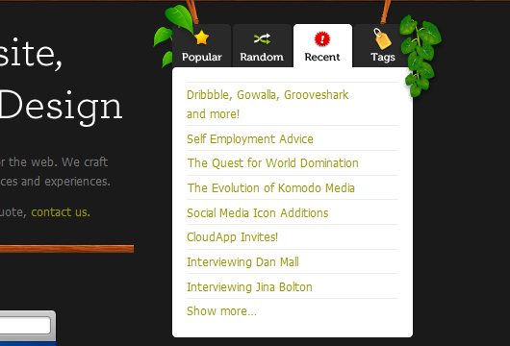The image size is (510, 346).
Task: Open the Self Employment Advice post
Action: (x=250, y=139)
